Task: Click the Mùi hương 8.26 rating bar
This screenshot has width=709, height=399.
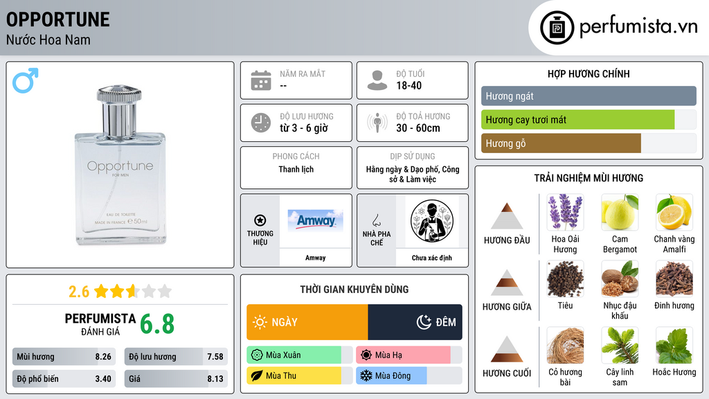Action: coord(64,357)
